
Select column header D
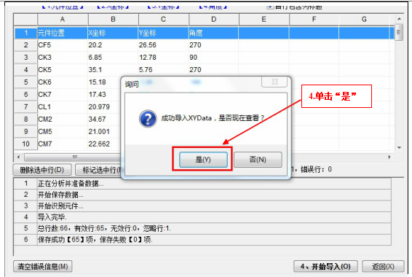coord(213,20)
